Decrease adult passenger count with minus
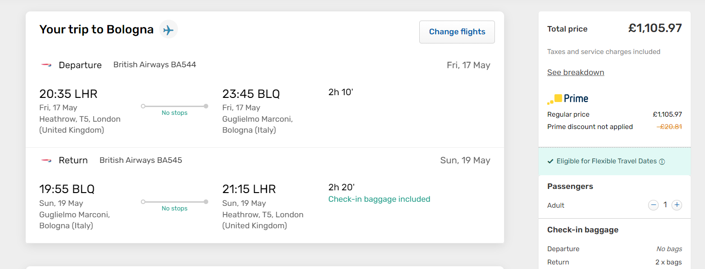The image size is (705, 269). tap(653, 205)
